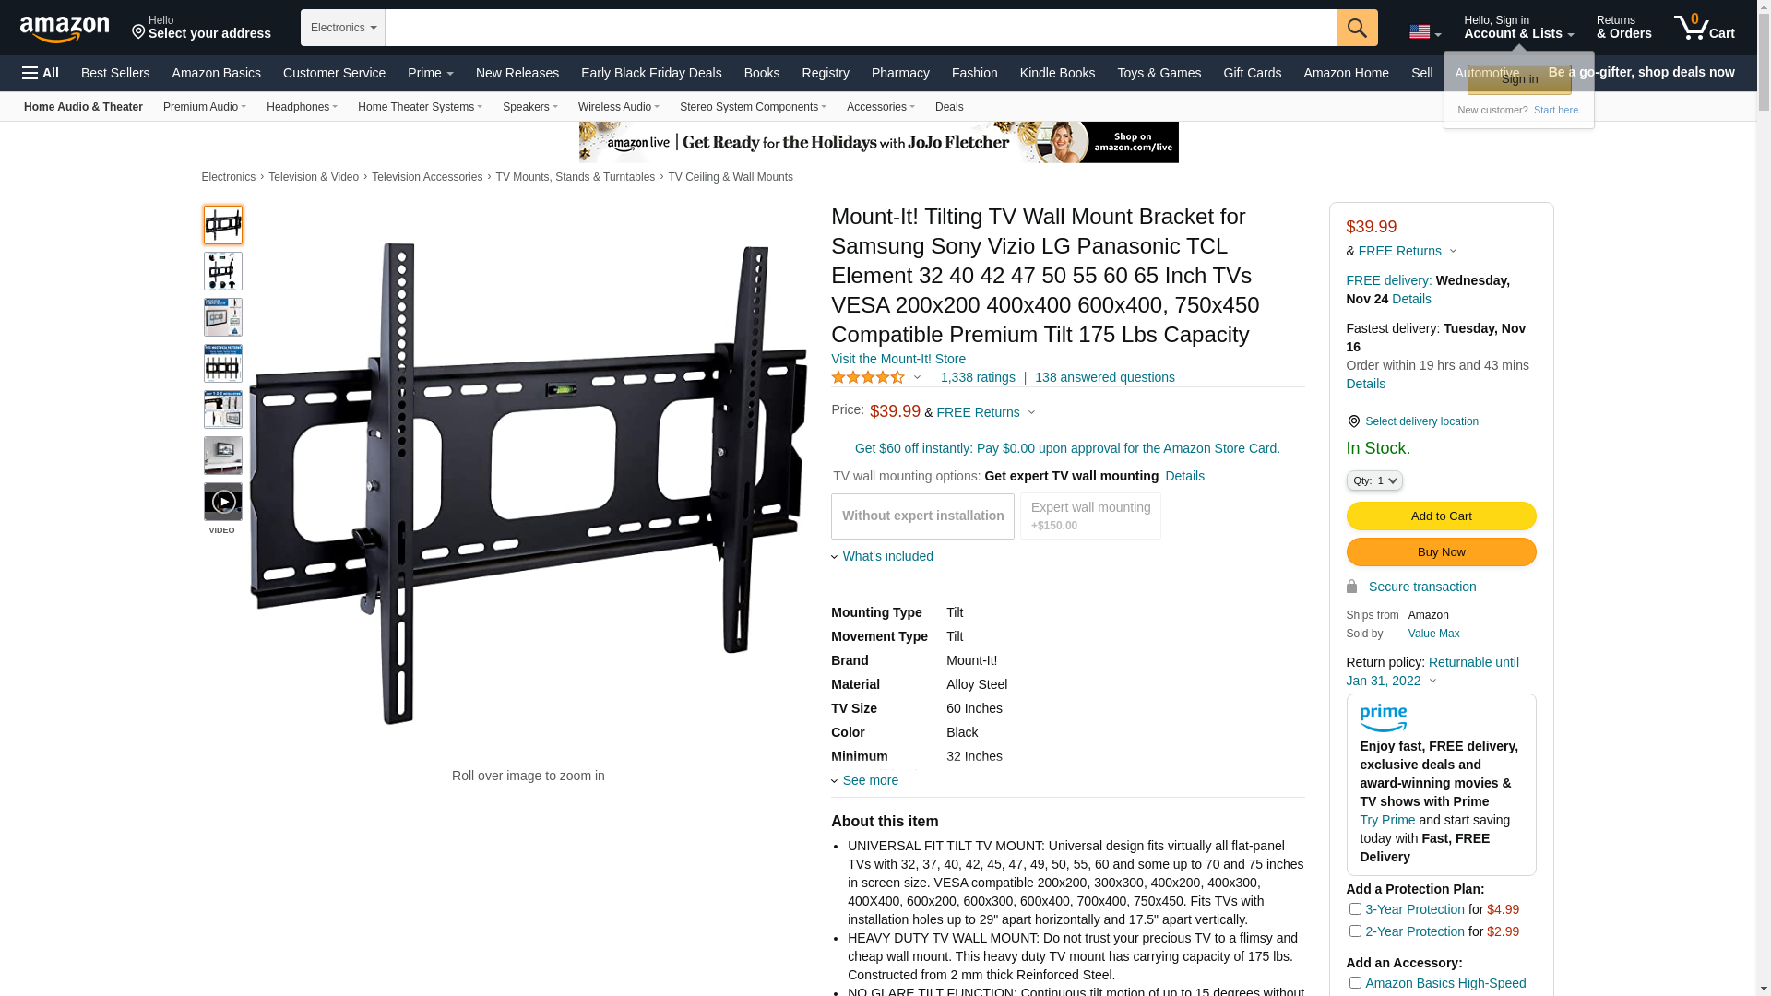The height and width of the screenshot is (996, 1771).
Task: Open the All hamburger menu
Action: tap(41, 73)
